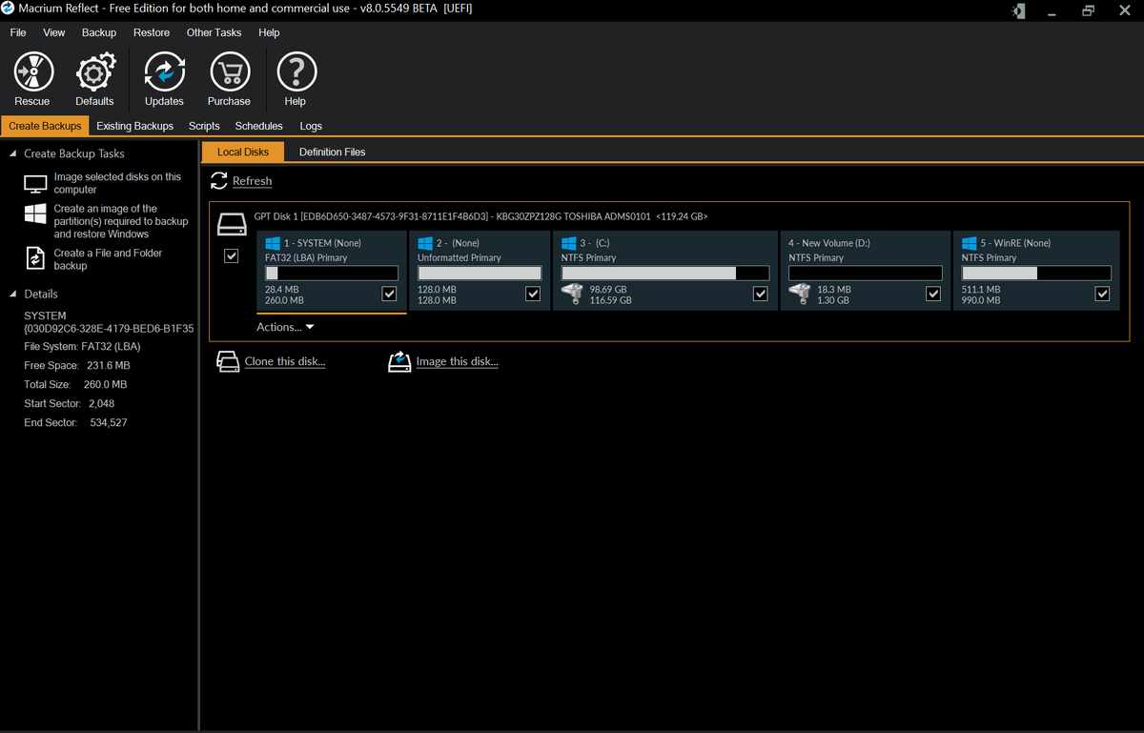This screenshot has width=1144, height=733.
Task: Check for Updates using toolbar icon
Action: [163, 71]
